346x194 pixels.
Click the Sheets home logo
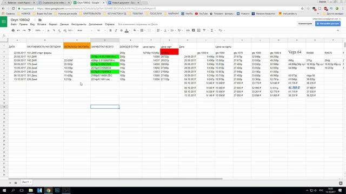click(4, 22)
